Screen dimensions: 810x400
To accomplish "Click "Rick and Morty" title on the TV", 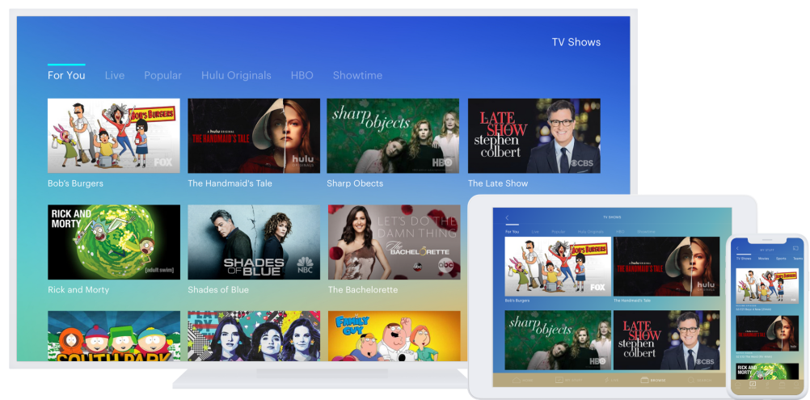I will click(78, 289).
